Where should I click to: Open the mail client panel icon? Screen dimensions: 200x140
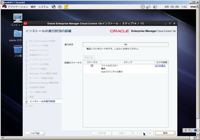point(60,7)
